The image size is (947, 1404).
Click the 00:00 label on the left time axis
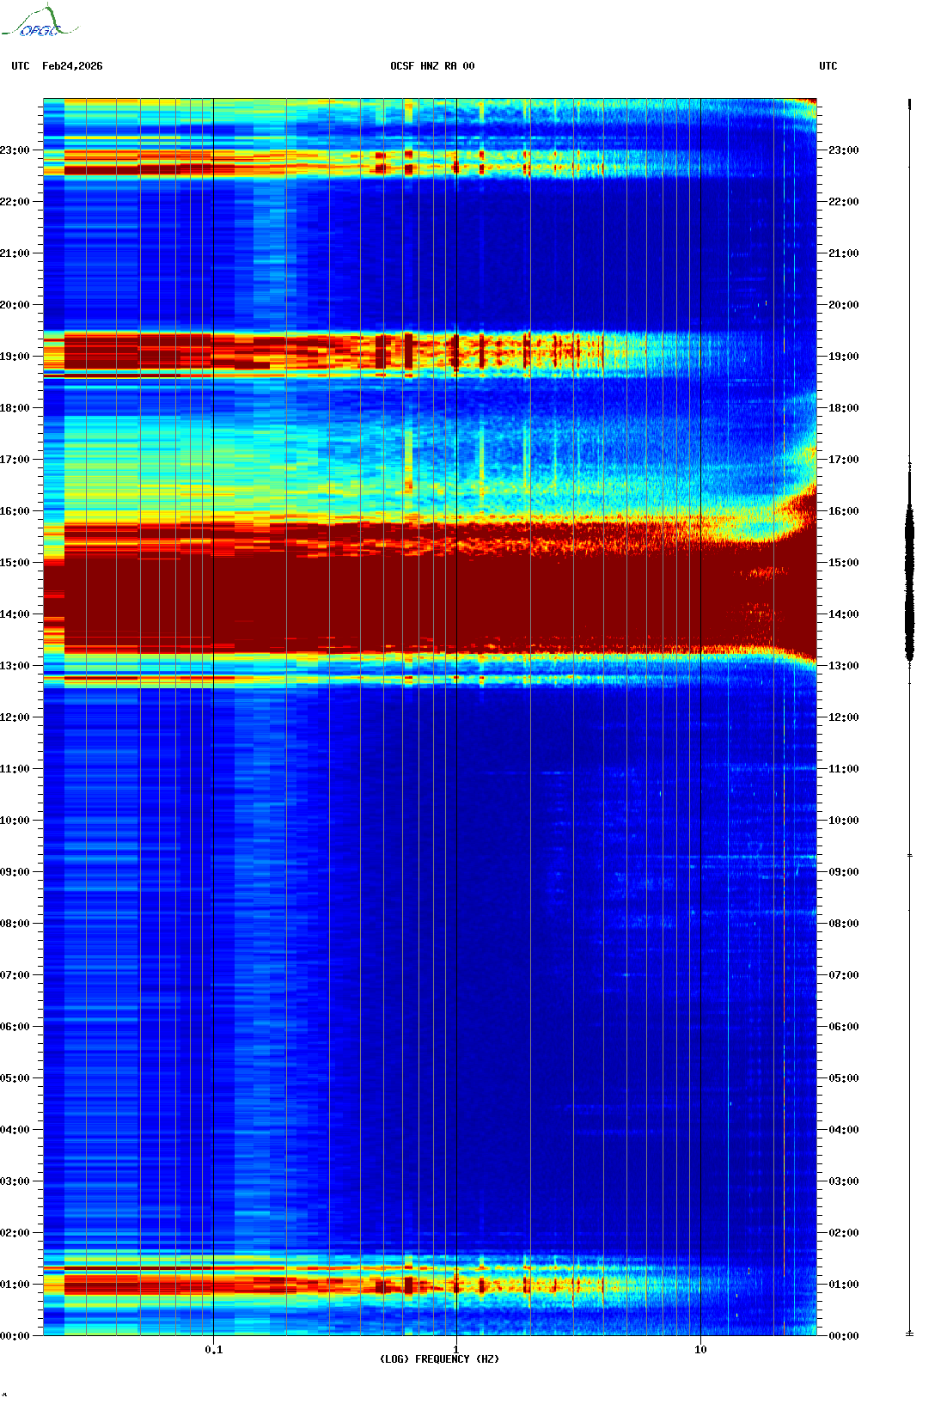tap(15, 1336)
